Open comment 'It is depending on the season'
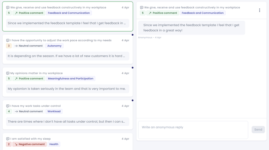Viewport: 269px width, 150px height. [x=67, y=56]
